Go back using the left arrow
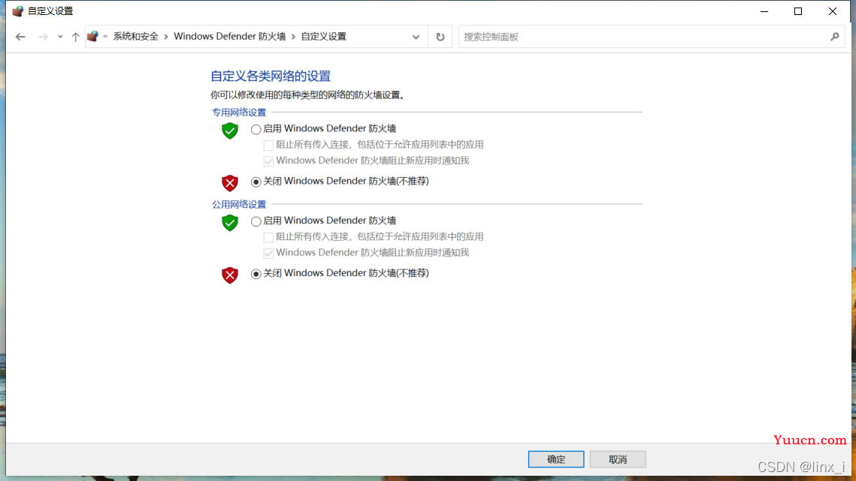The image size is (856, 481). (x=21, y=37)
